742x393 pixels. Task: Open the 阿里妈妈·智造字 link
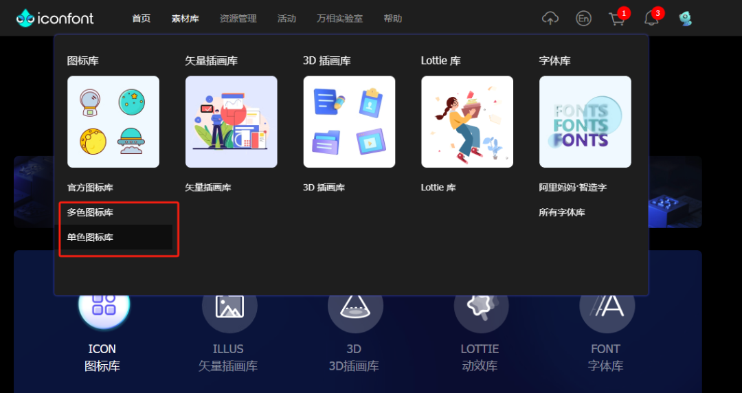pos(572,188)
